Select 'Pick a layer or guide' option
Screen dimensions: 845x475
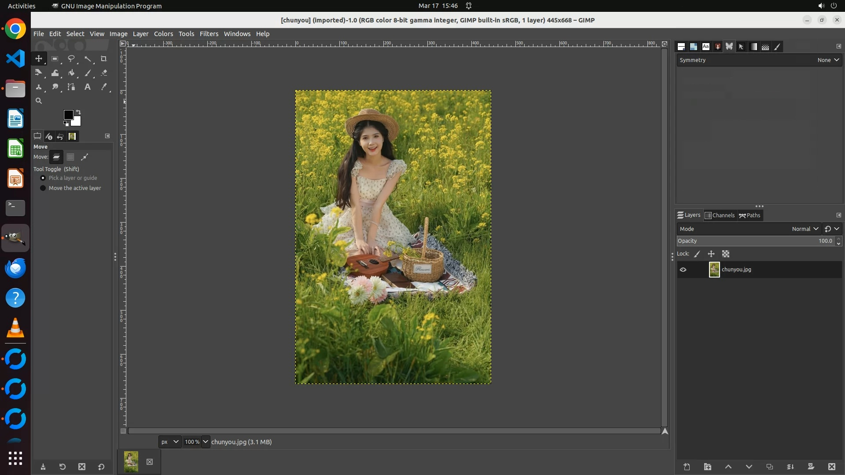coord(43,178)
